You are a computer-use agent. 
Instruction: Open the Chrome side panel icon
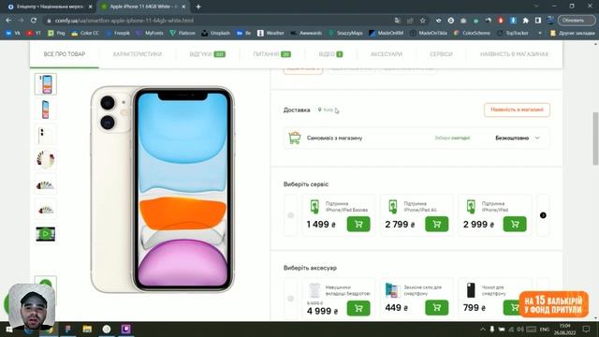[538, 21]
